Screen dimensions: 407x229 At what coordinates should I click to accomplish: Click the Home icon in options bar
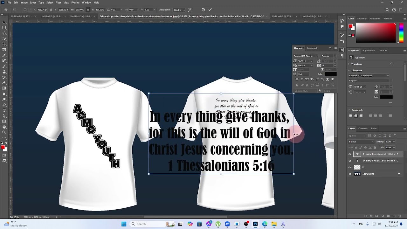coord(6,10)
